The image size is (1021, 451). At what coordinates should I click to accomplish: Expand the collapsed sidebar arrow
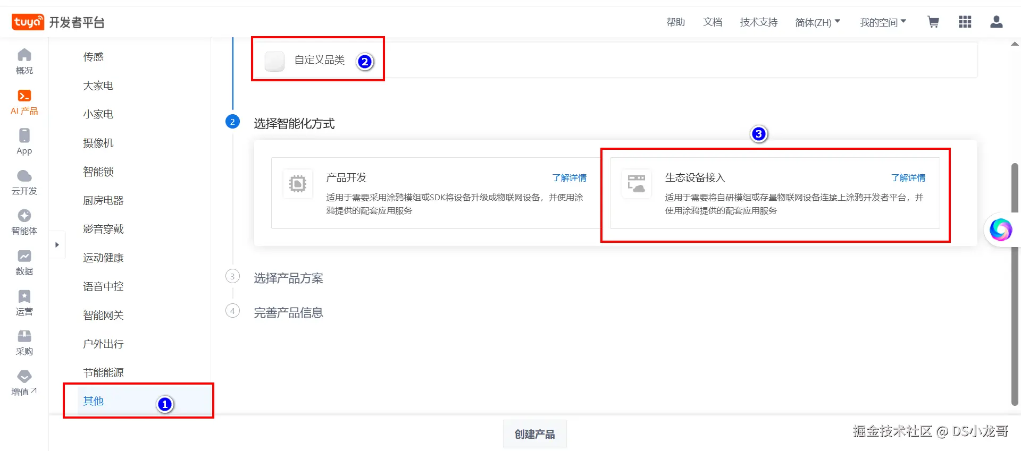tap(57, 245)
